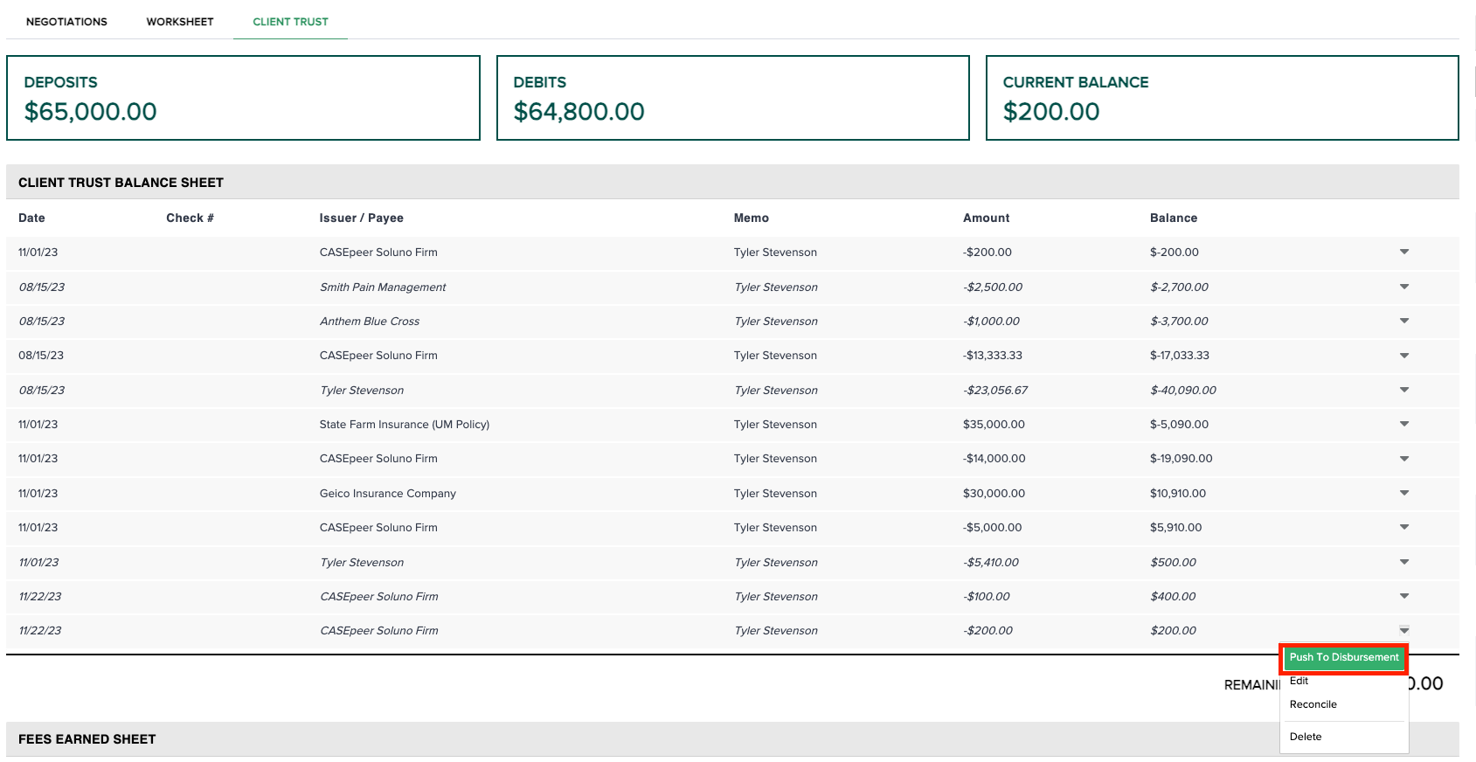Image resolution: width=1476 pixels, height=762 pixels.
Task: Click Smith Pain Management payee
Action: 383,287
